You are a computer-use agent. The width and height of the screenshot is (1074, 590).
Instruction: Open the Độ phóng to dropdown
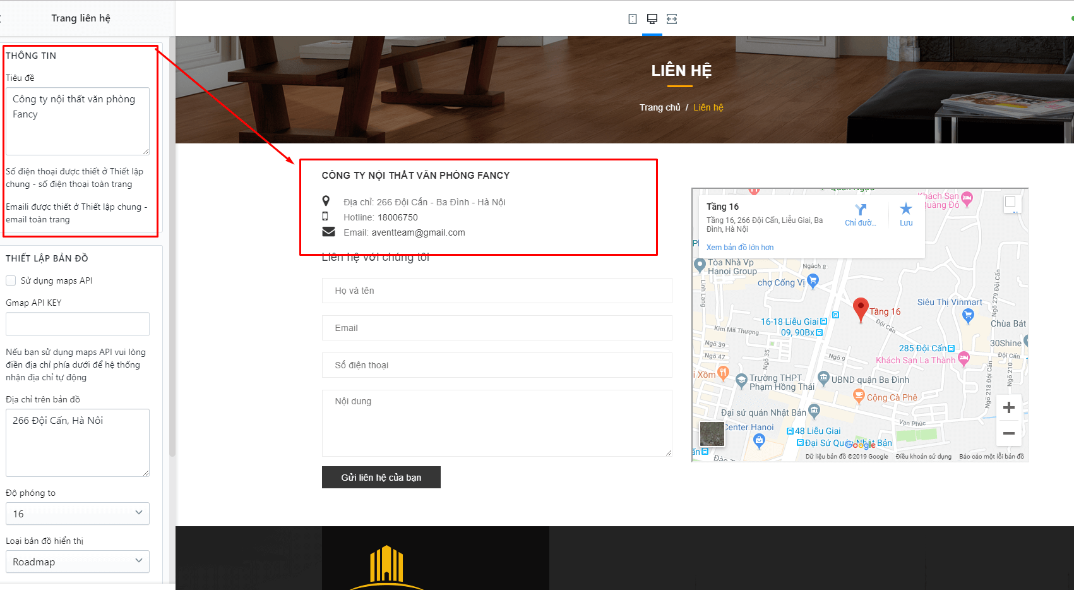point(78,514)
